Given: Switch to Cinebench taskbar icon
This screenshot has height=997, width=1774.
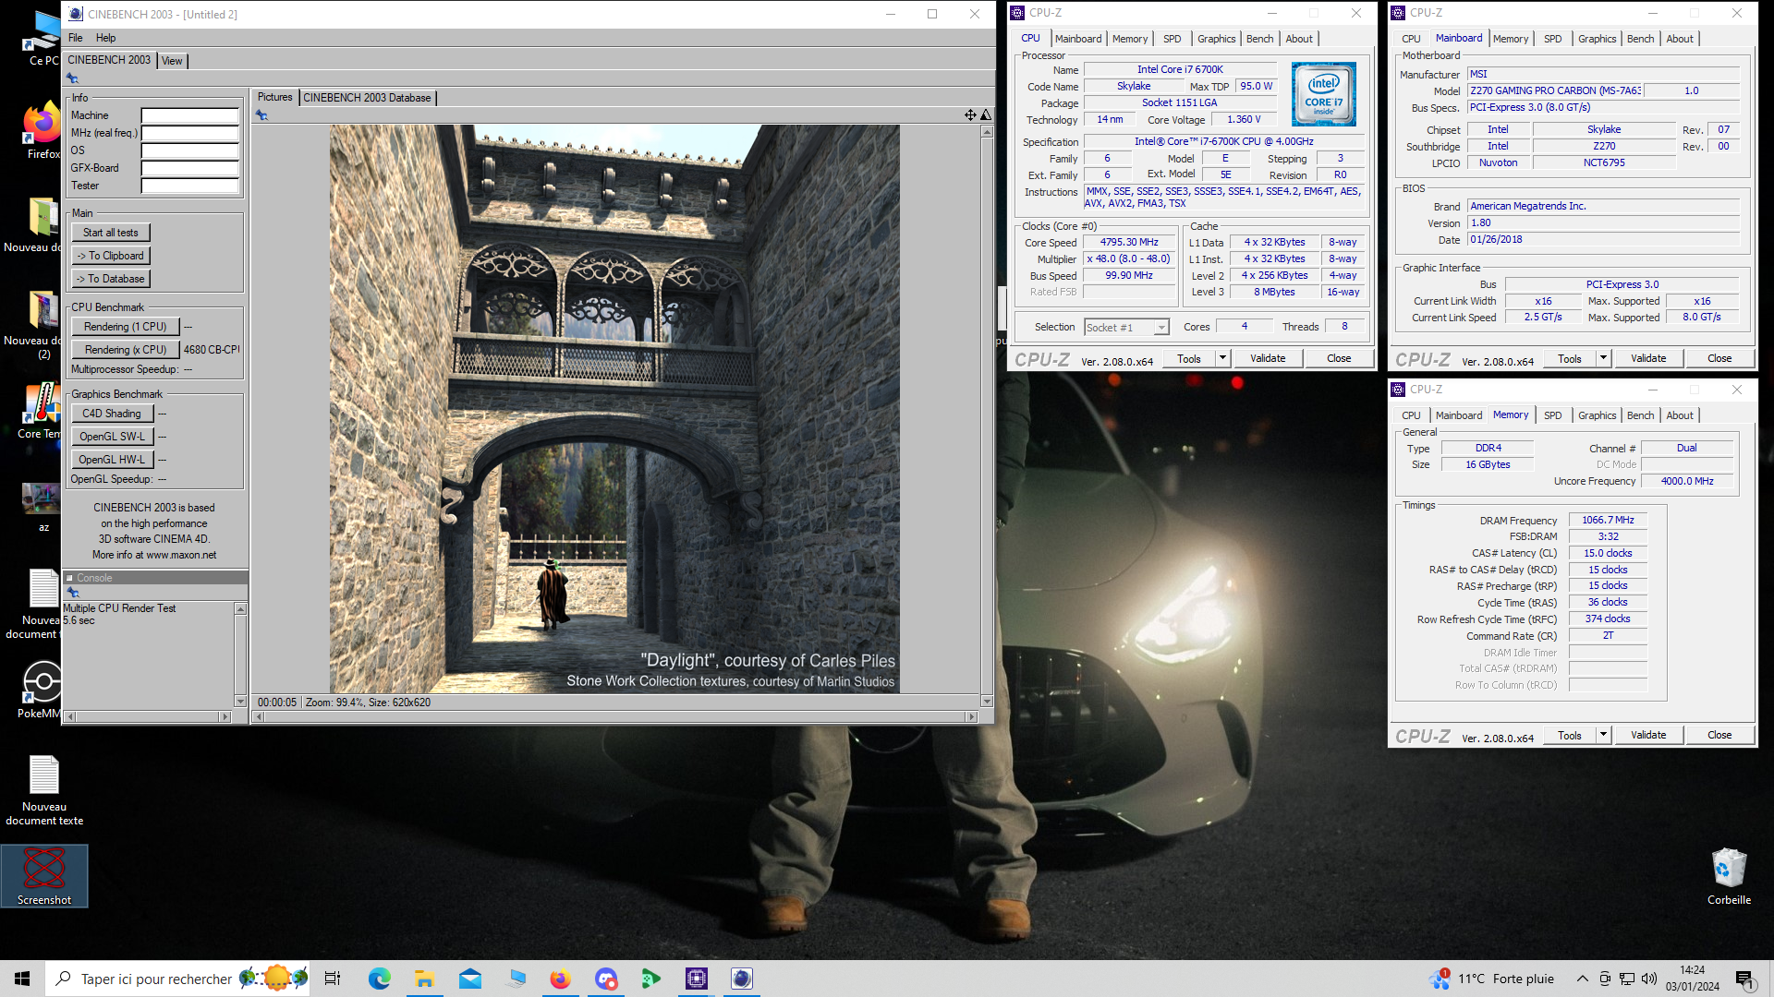Looking at the screenshot, I should click(x=742, y=979).
